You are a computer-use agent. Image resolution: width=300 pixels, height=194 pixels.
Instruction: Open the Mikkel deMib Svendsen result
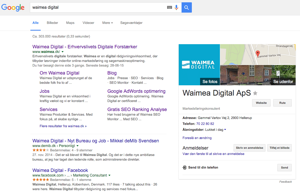tap(96, 141)
